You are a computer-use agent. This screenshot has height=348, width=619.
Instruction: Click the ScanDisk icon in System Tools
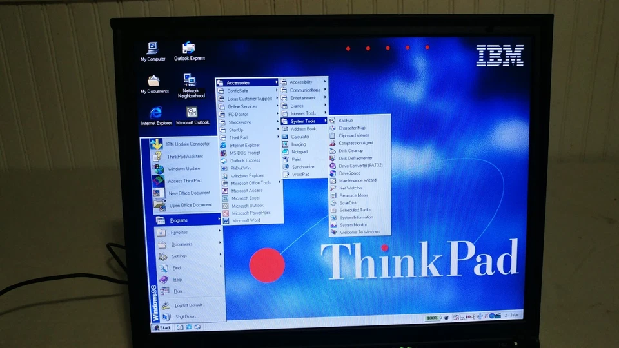tap(333, 203)
